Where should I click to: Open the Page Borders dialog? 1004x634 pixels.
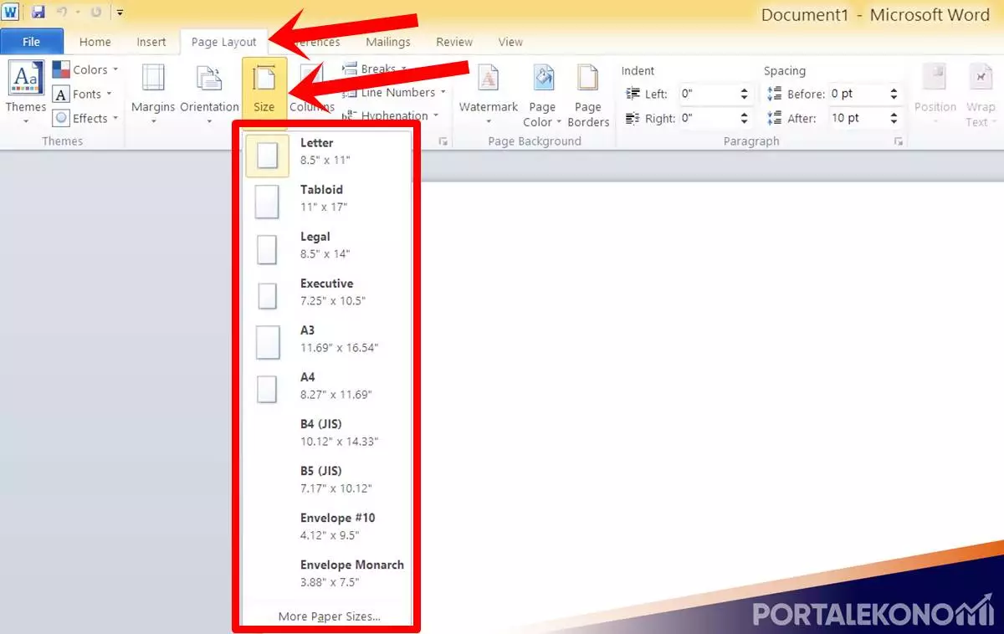coord(588,95)
